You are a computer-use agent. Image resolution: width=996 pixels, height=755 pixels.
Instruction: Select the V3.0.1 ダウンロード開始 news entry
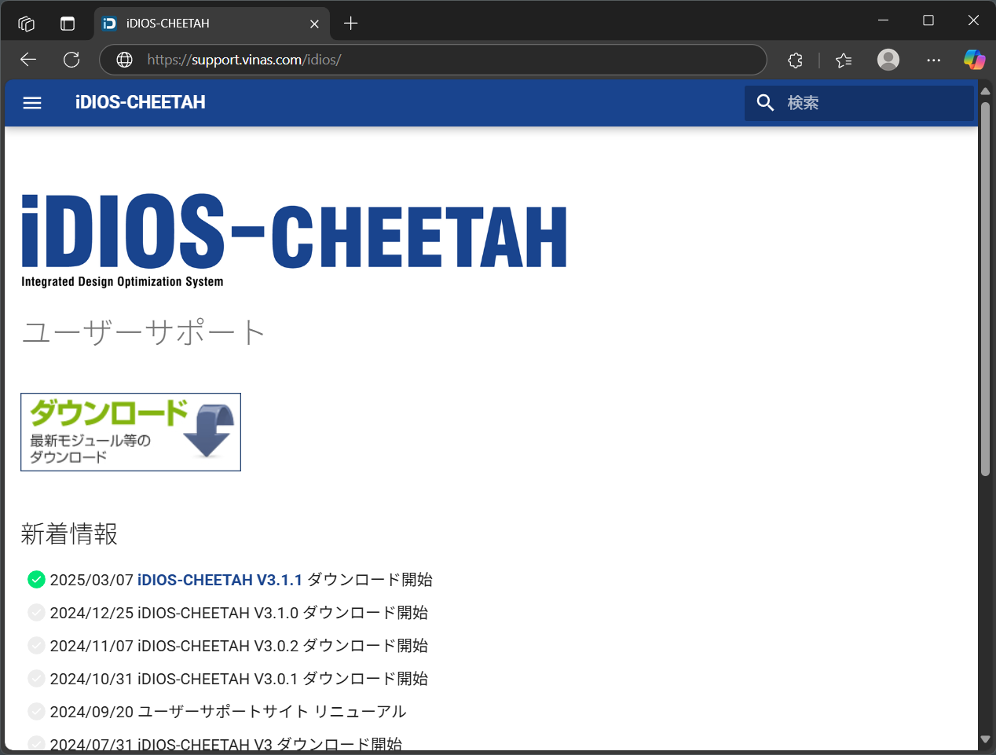coord(239,679)
